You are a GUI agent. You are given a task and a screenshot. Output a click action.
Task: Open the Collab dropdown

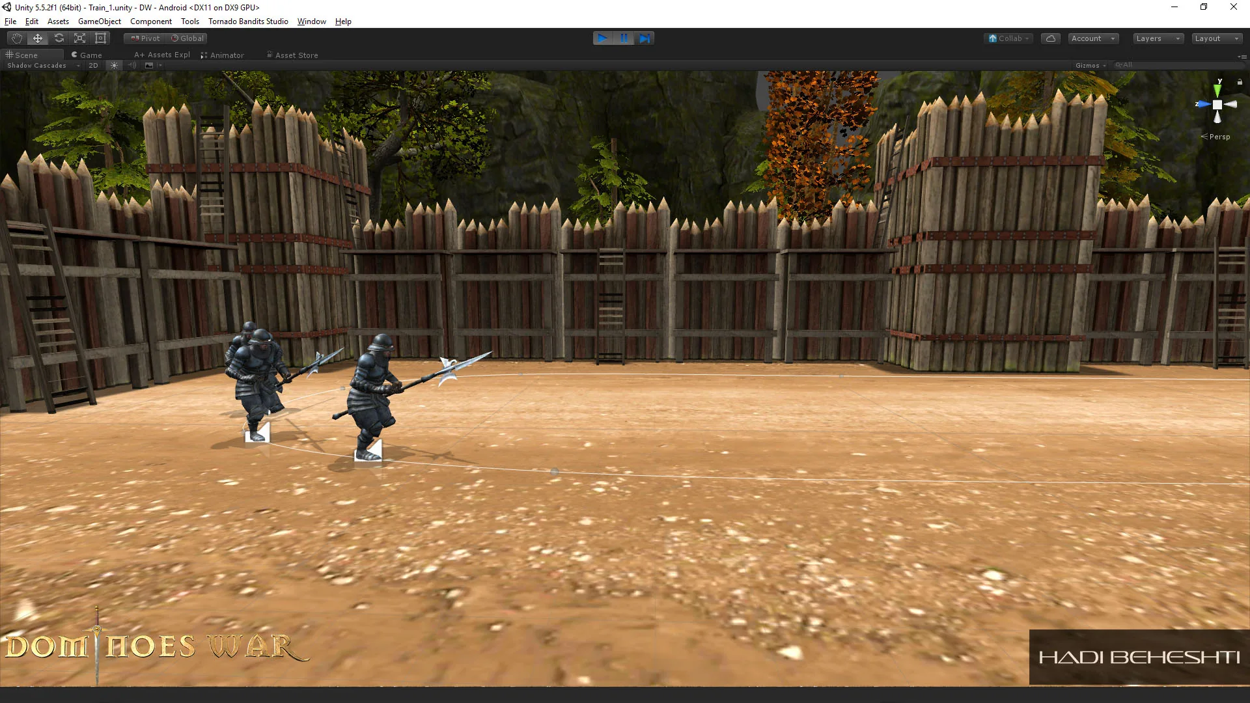[x=1008, y=38]
